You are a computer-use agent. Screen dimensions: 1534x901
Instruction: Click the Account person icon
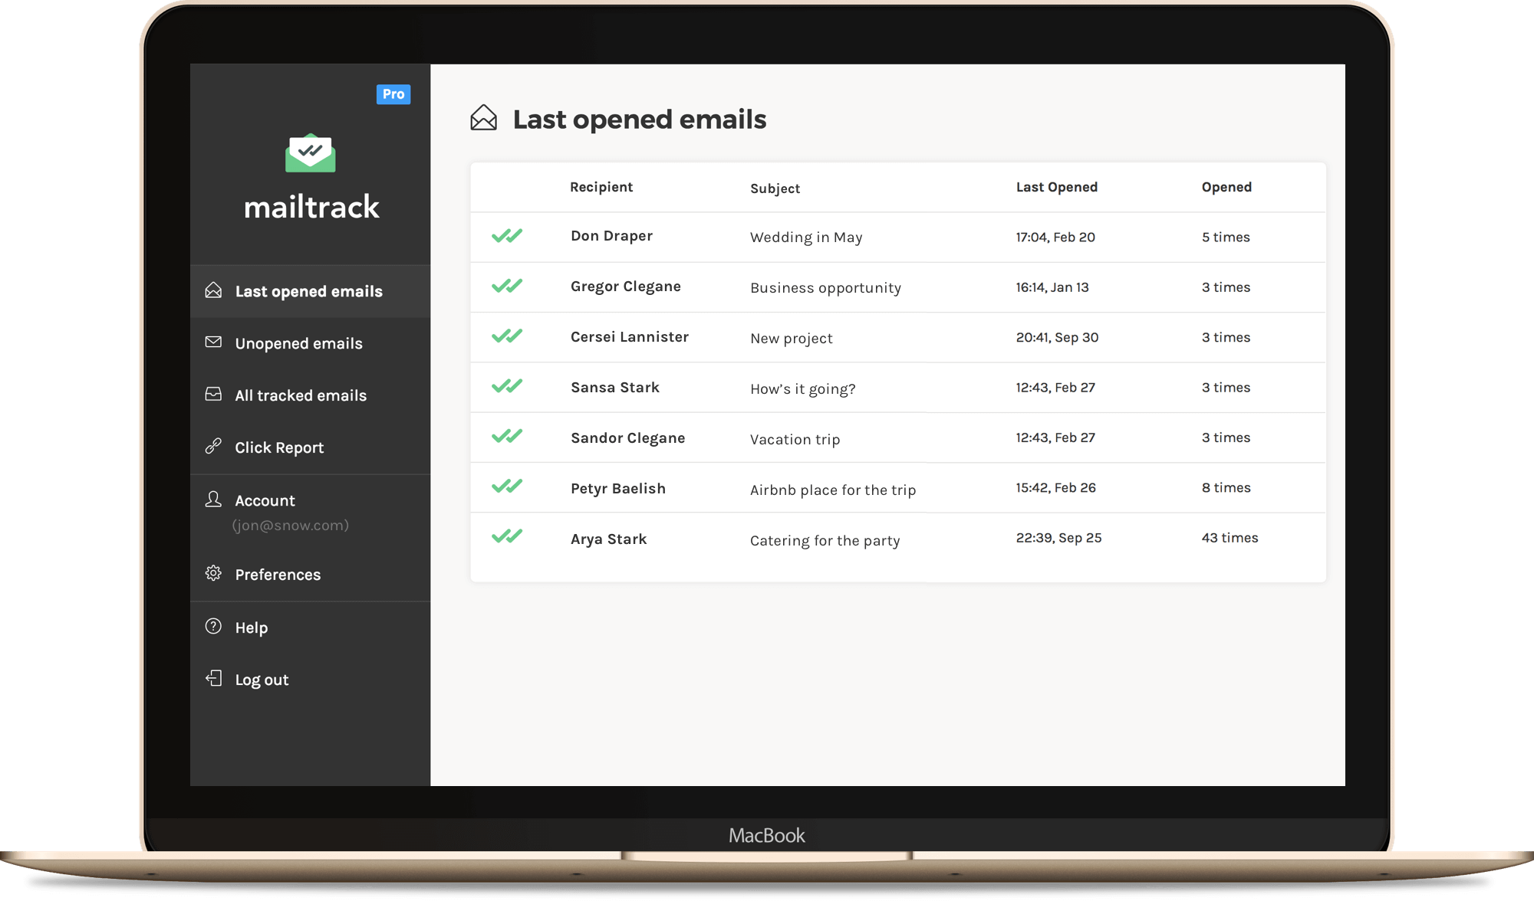point(213,500)
